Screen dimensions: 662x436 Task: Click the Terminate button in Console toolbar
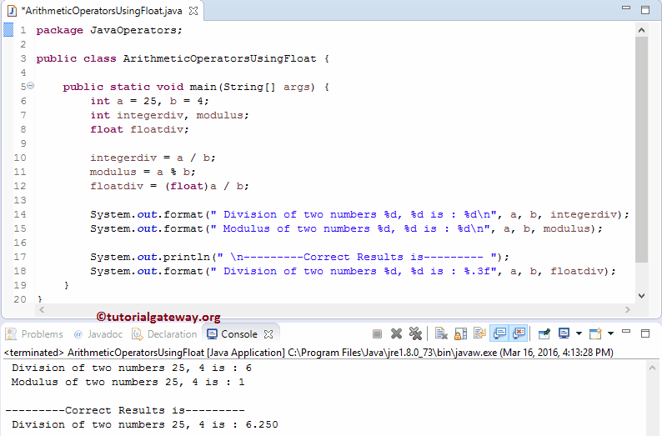[x=377, y=333]
